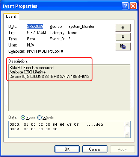
Task: Select the Category value None
Action: click(73, 33)
